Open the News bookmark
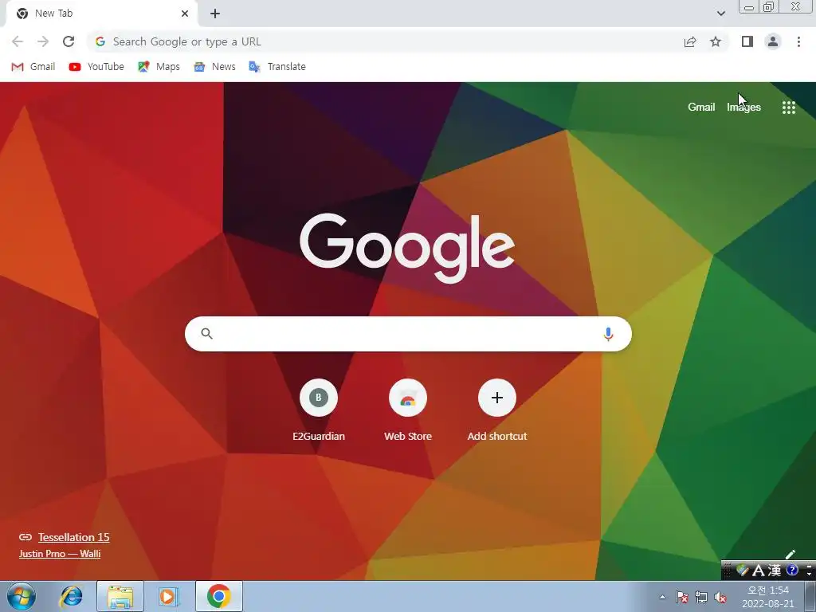 (x=214, y=67)
